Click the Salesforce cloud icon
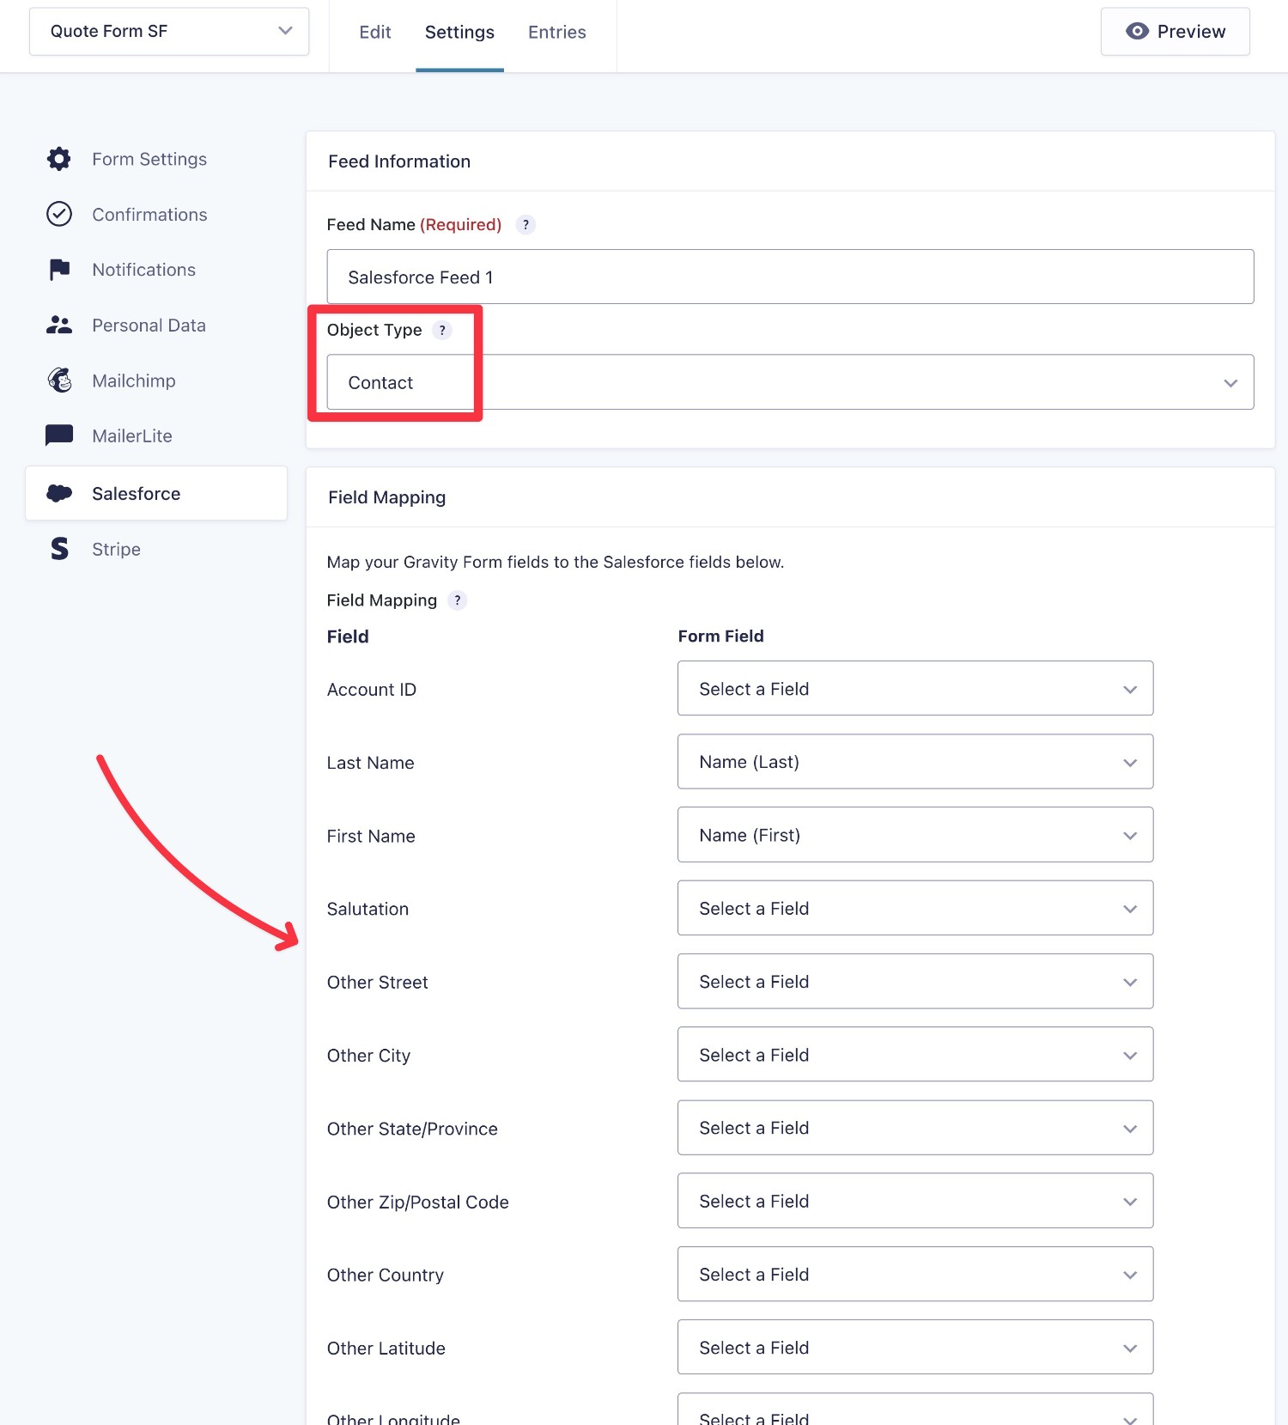 point(59,493)
